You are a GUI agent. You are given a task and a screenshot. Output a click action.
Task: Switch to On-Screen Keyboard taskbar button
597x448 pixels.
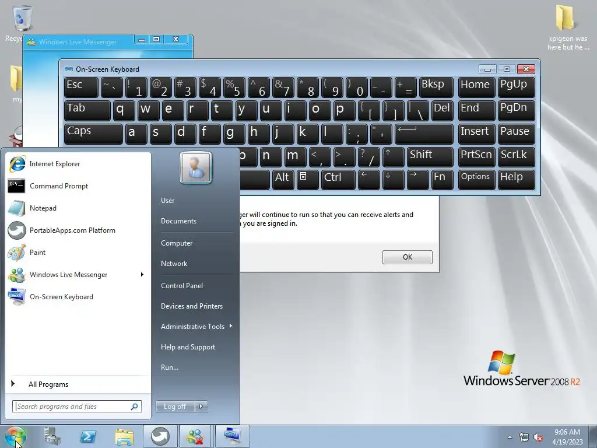[232, 436]
